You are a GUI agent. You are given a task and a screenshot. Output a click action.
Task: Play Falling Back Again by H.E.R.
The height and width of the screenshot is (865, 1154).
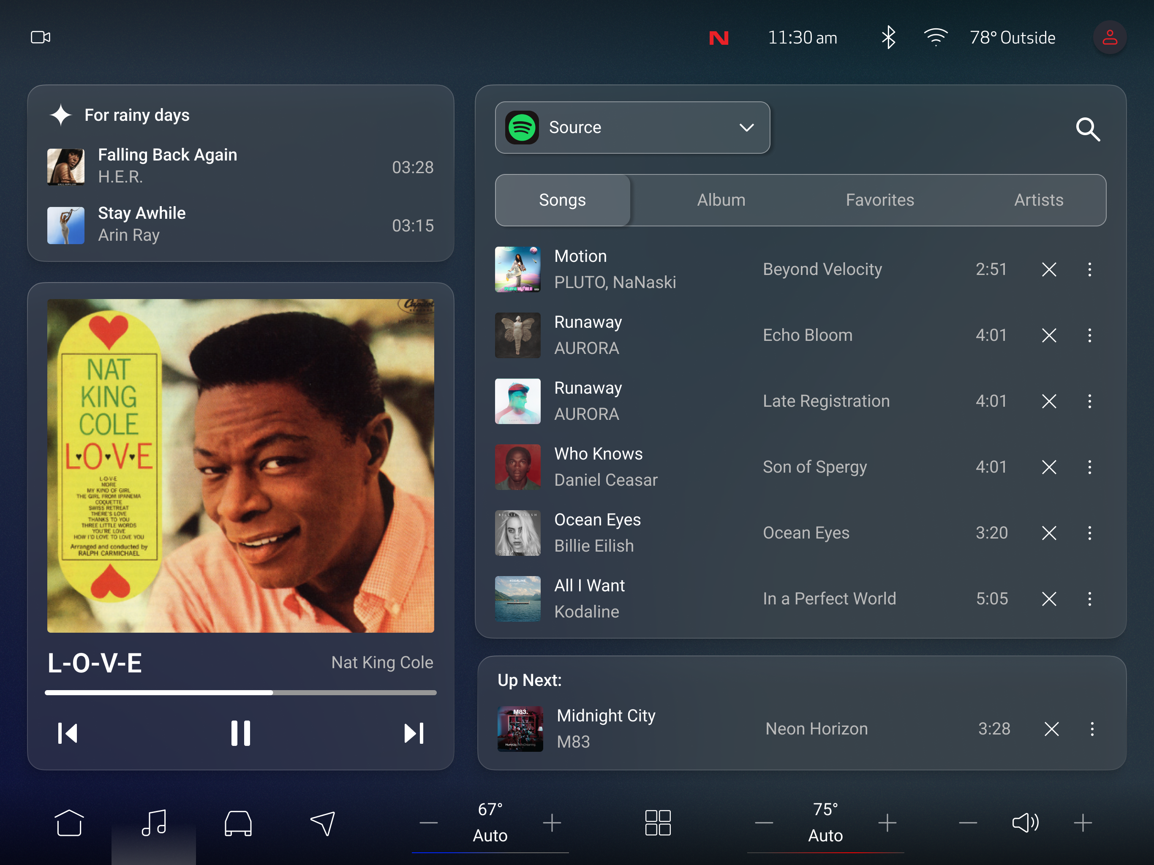240,167
